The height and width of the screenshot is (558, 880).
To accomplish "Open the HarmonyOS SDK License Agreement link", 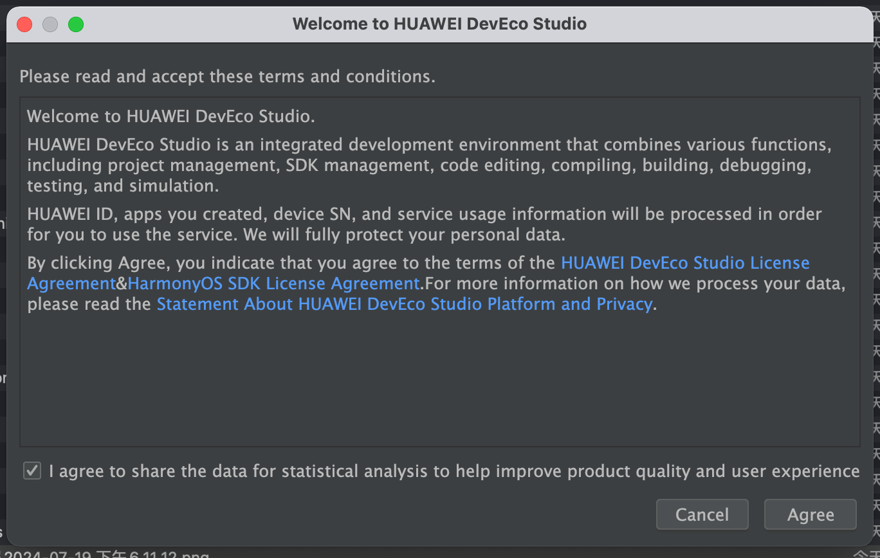I will tap(273, 283).
